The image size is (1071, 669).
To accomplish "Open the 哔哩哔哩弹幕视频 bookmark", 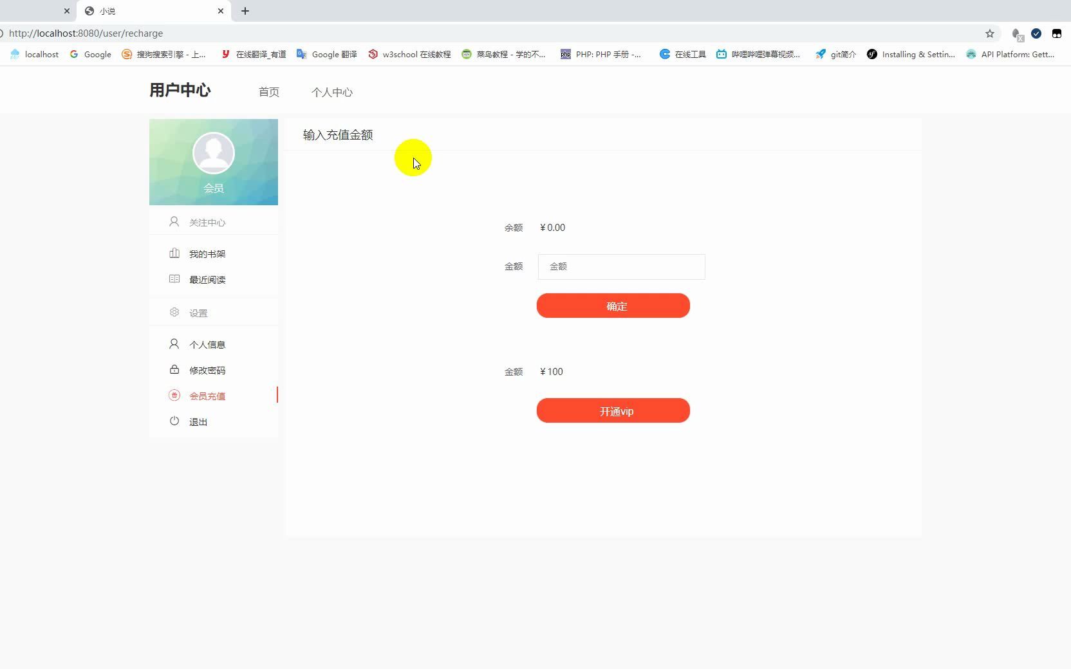I will (758, 54).
